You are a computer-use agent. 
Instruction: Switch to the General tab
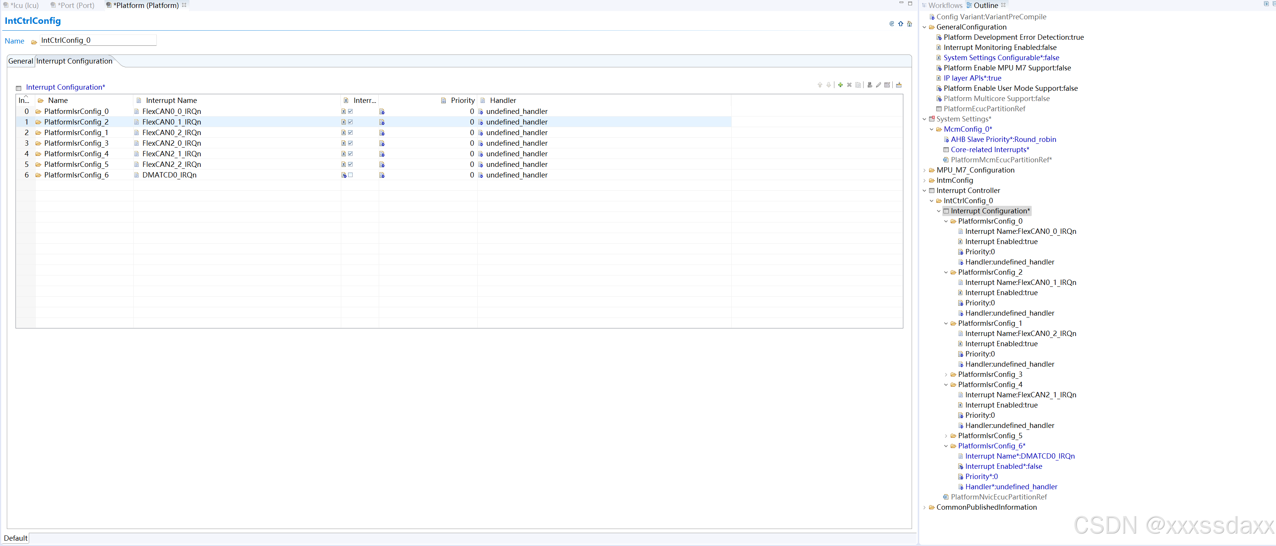click(x=20, y=61)
